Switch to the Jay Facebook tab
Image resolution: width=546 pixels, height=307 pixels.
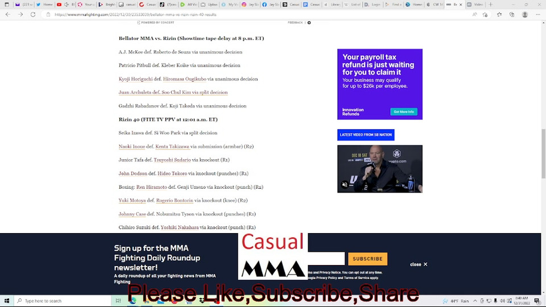pyautogui.click(x=271, y=5)
